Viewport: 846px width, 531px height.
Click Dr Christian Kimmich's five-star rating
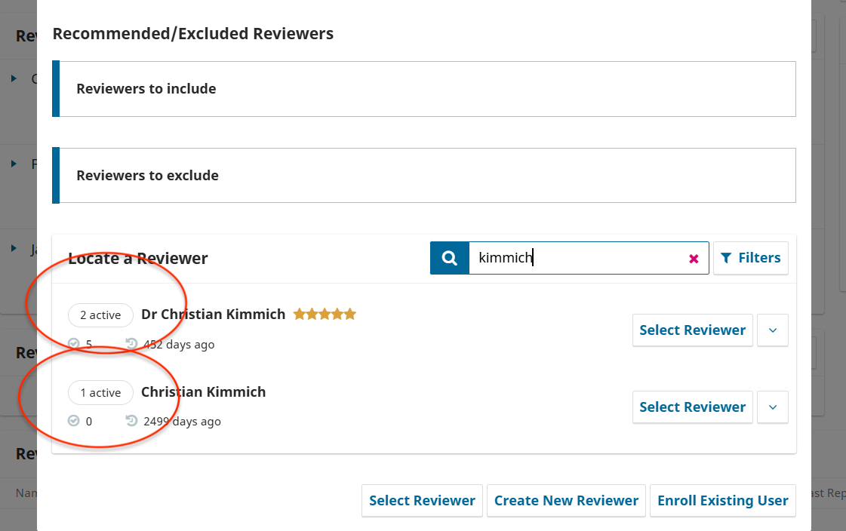[325, 314]
